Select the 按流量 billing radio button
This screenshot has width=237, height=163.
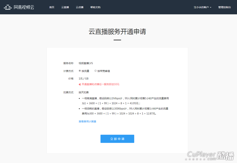click(80, 71)
